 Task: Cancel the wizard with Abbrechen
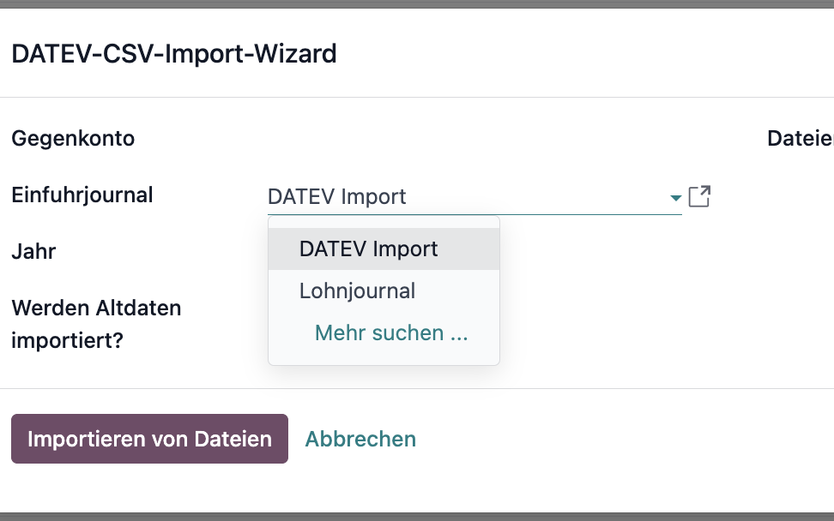click(360, 440)
